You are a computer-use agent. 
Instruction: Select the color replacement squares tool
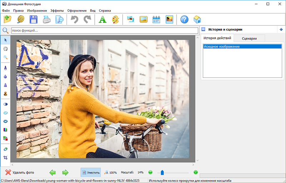pos(5,138)
